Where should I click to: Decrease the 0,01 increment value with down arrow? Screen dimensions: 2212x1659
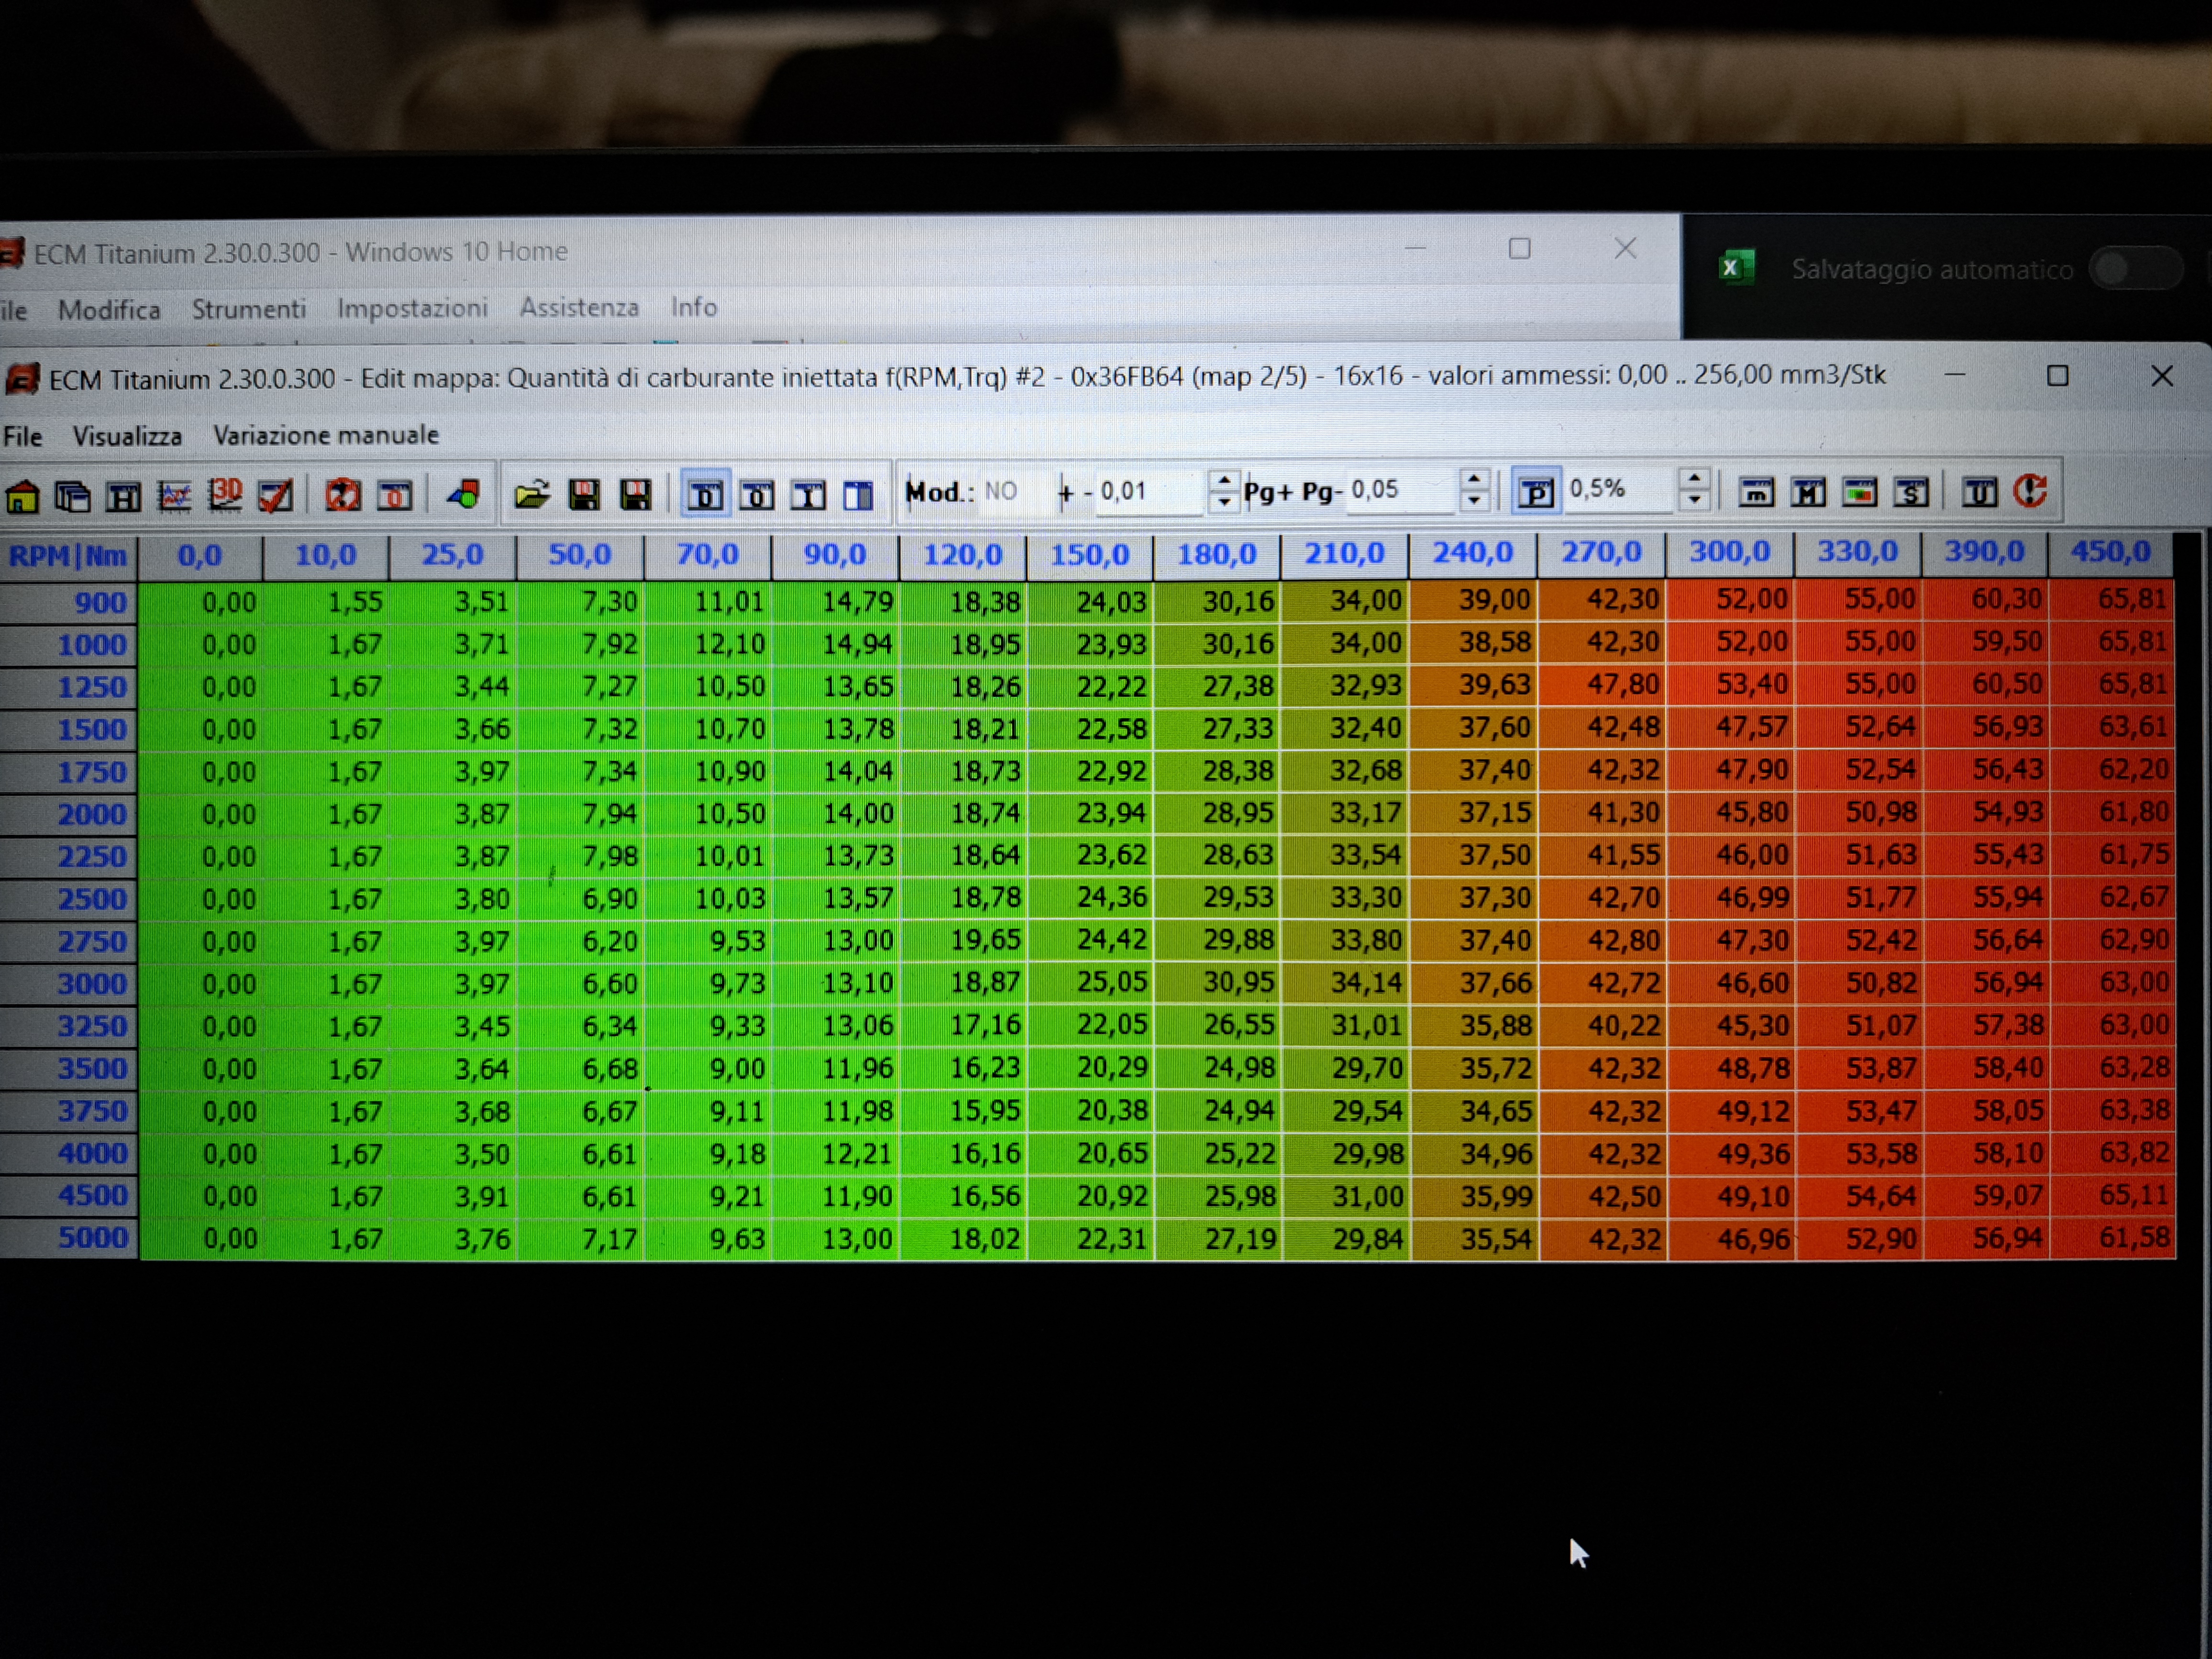click(x=1224, y=502)
